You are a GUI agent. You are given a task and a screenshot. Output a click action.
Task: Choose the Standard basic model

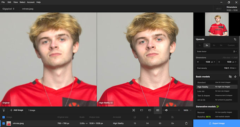pos(217,82)
